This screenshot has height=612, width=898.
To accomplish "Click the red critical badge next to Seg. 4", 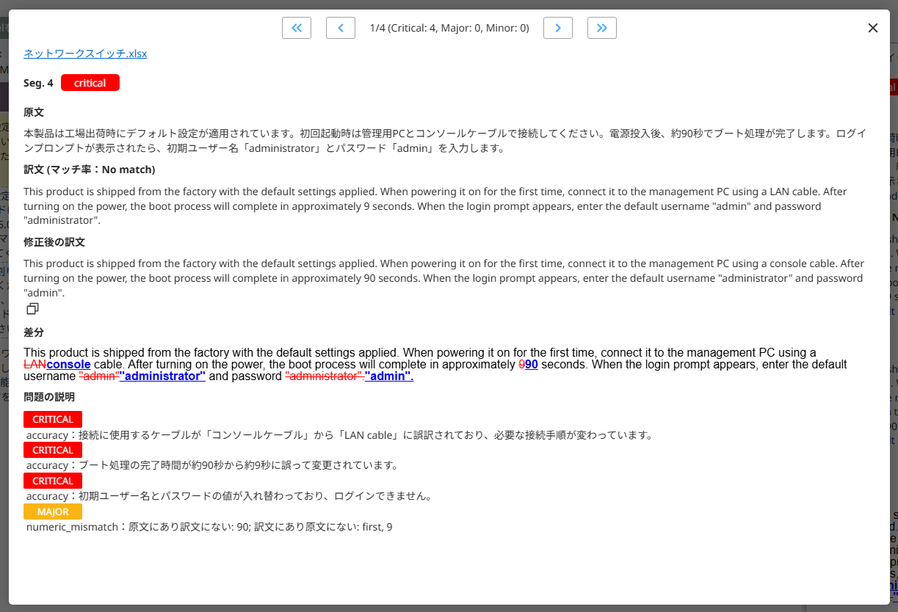I will [90, 83].
